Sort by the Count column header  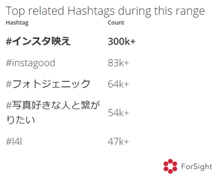116,23
